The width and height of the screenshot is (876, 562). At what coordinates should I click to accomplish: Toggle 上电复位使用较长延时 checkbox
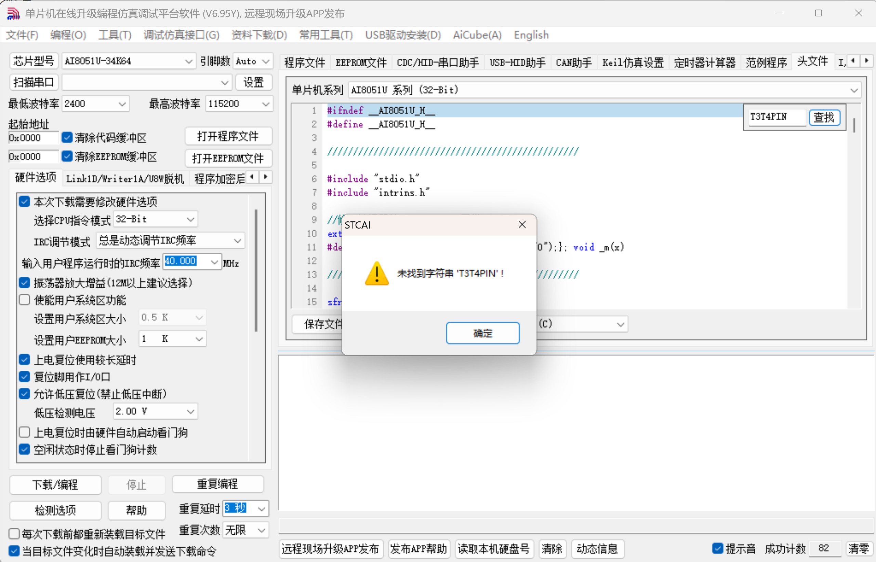(25, 359)
